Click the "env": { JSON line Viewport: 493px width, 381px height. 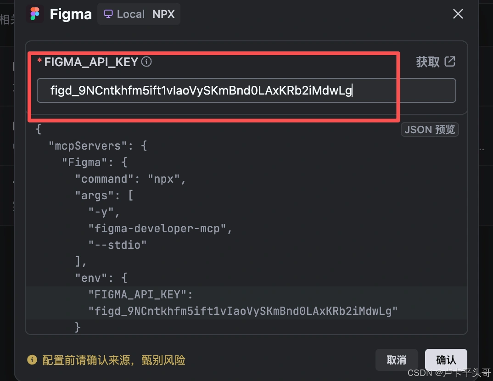coord(101,278)
